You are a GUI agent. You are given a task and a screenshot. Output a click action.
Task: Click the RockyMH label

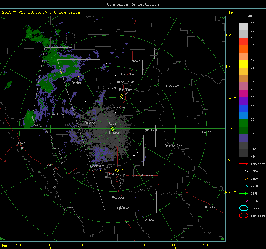78,83
